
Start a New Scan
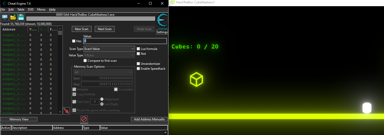pos(82,29)
